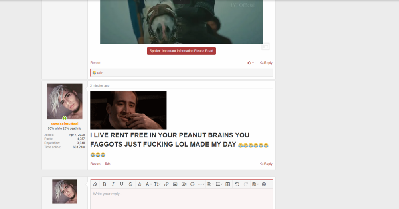Report the sandcelmuttcel post
The height and width of the screenshot is (209, 399).
pyautogui.click(x=95, y=164)
